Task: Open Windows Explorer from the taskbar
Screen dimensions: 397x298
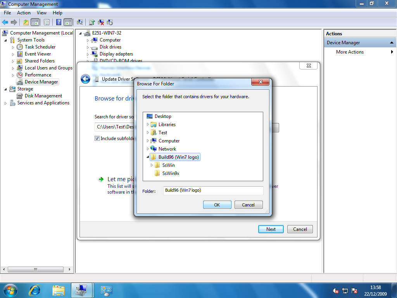Action: 58,290
